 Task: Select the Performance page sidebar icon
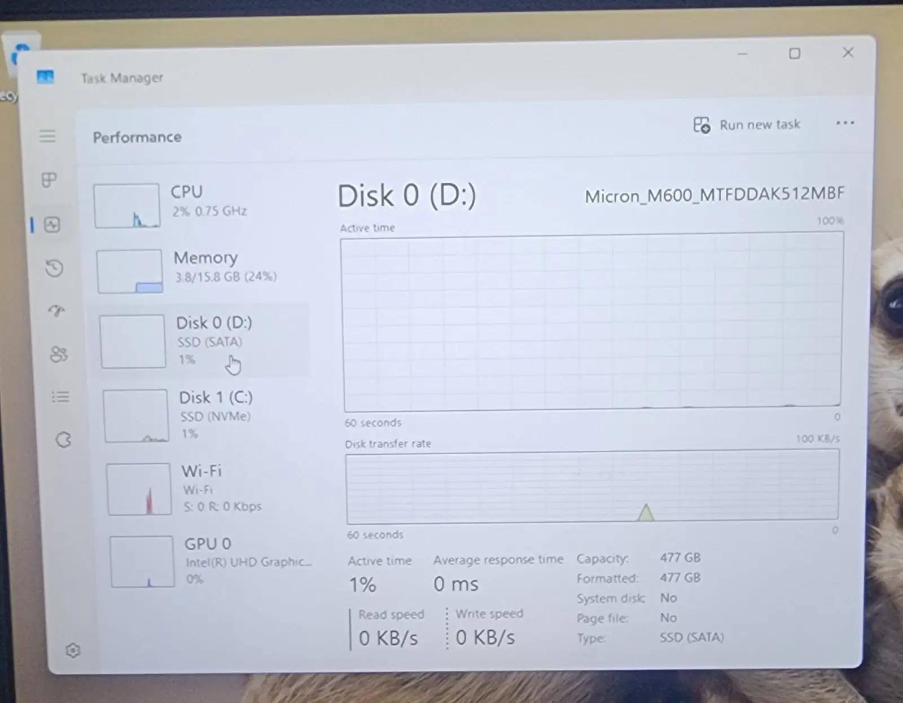[52, 225]
